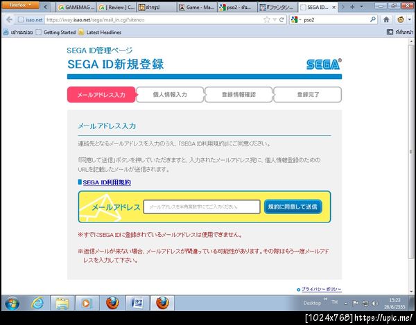Select the メールアドレス入力 step
416x325 pixels.
pyautogui.click(x=101, y=95)
